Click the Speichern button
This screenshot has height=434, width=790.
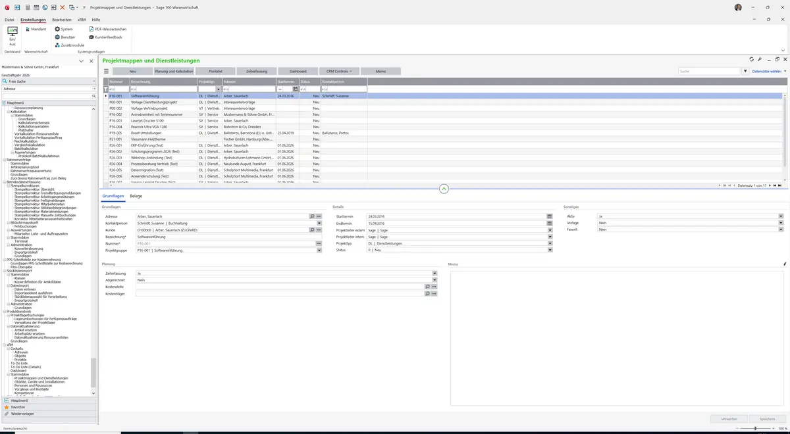click(767, 418)
